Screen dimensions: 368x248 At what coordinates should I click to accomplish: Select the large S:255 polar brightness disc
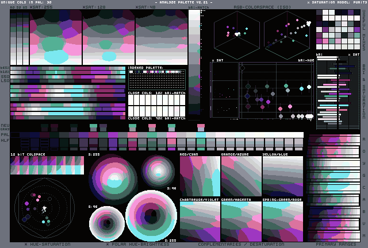[151, 216]
